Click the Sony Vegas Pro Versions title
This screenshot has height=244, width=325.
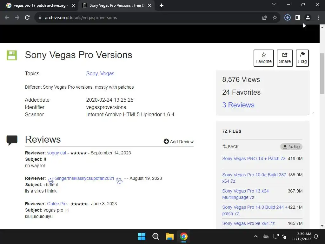click(x=79, y=55)
